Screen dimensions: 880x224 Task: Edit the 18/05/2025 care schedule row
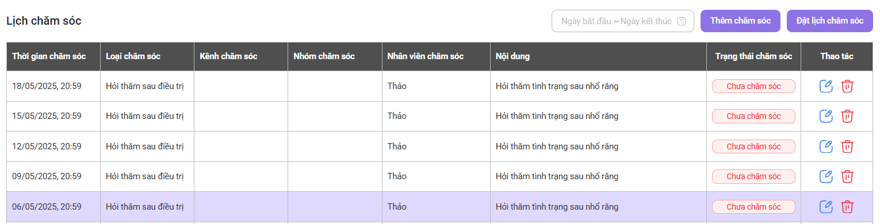[826, 86]
